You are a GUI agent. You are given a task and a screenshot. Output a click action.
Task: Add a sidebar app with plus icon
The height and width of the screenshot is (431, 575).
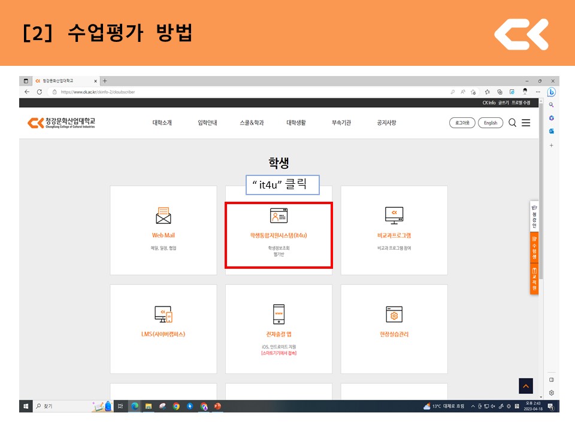click(551, 145)
